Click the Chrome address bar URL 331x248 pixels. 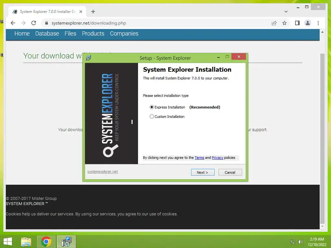pyautogui.click(x=89, y=23)
